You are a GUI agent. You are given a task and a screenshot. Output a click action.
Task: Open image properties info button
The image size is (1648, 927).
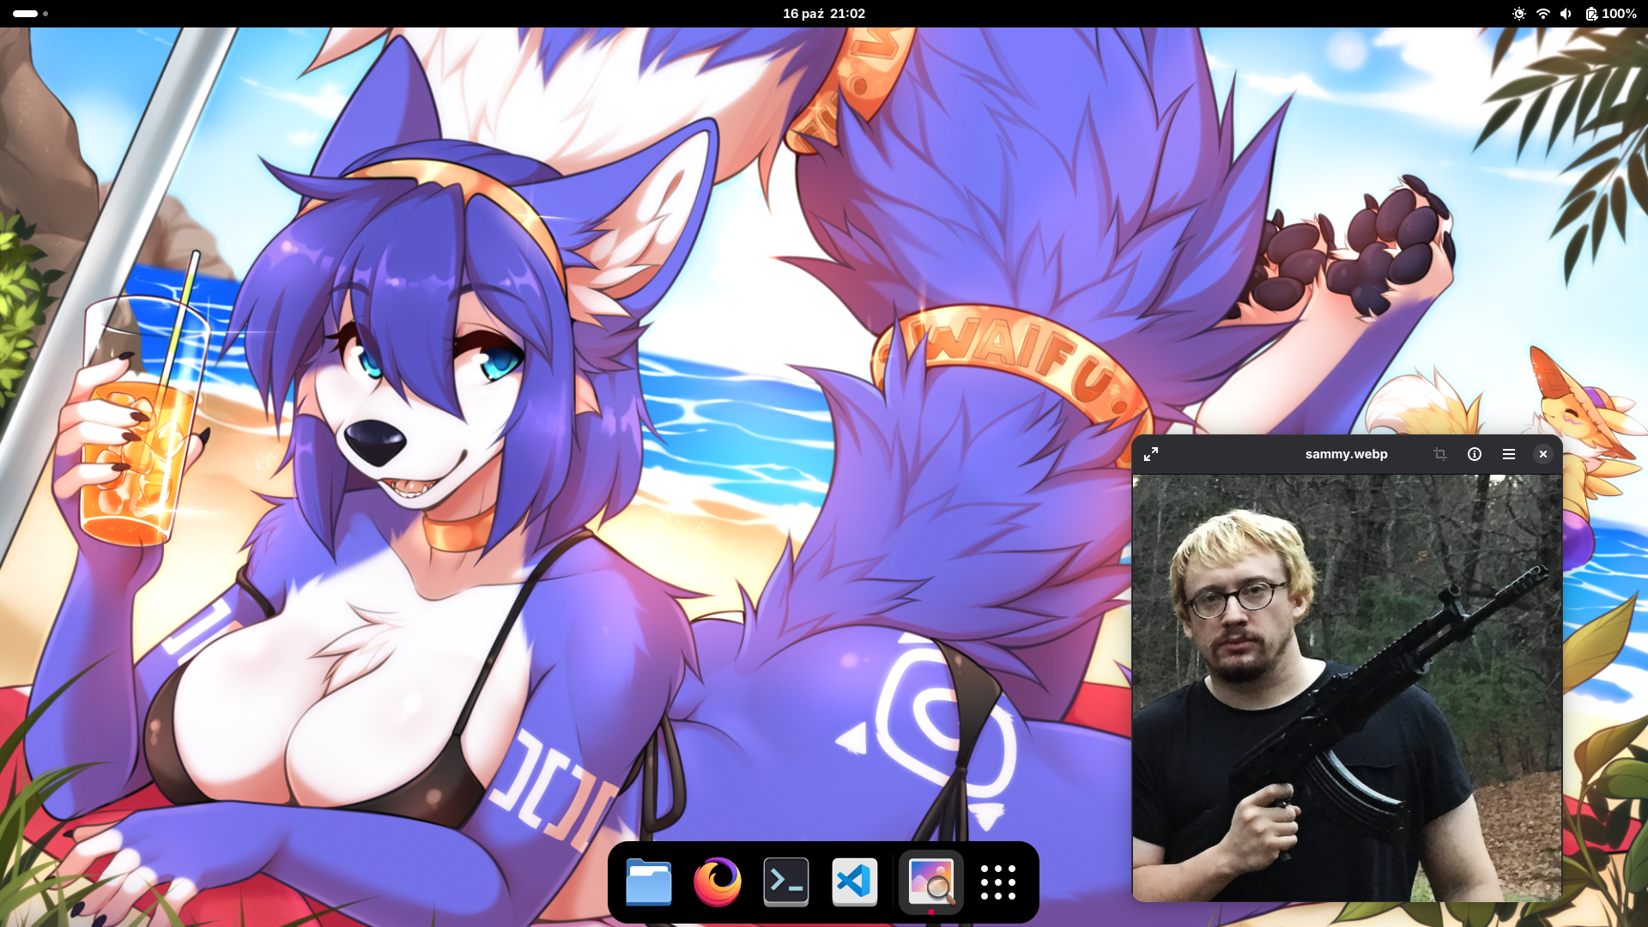1475,454
